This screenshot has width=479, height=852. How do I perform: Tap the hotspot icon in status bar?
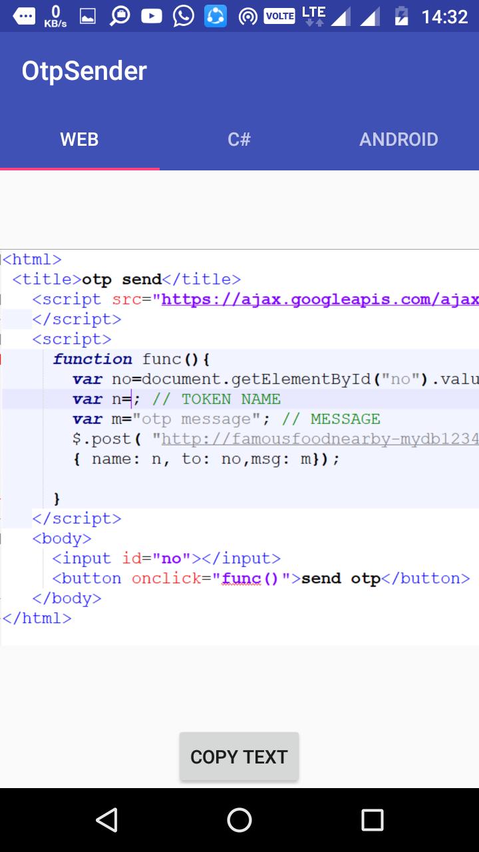[248, 16]
